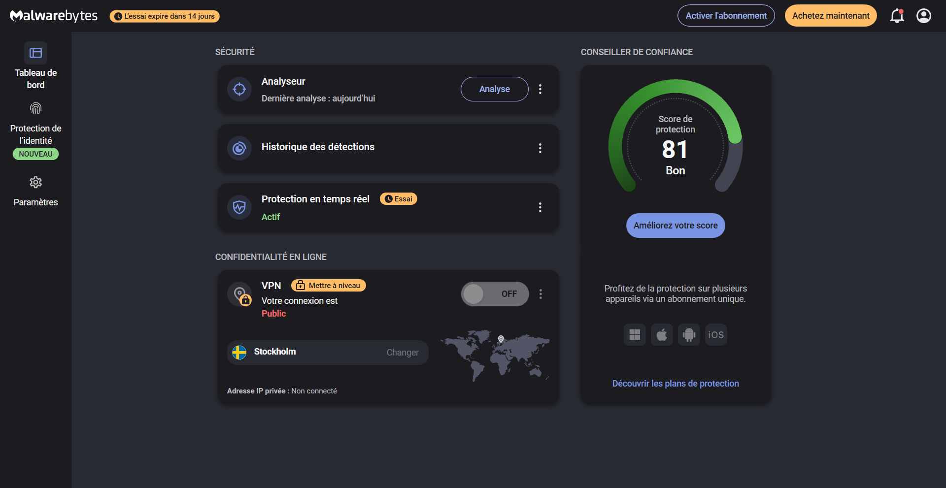Click 'Adresse IP privée : Non connecté' text
Image resolution: width=946 pixels, height=488 pixels.
click(x=282, y=391)
